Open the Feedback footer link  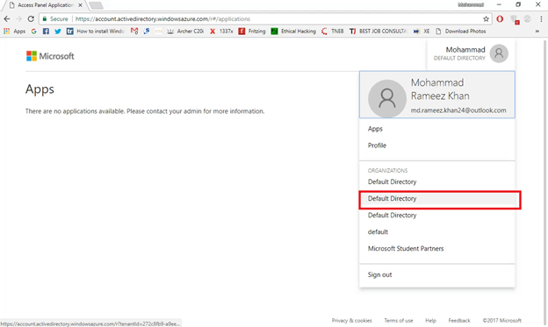[x=459, y=320]
